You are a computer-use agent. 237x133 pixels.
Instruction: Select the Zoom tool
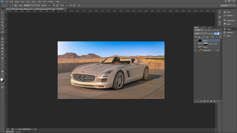click(2, 74)
